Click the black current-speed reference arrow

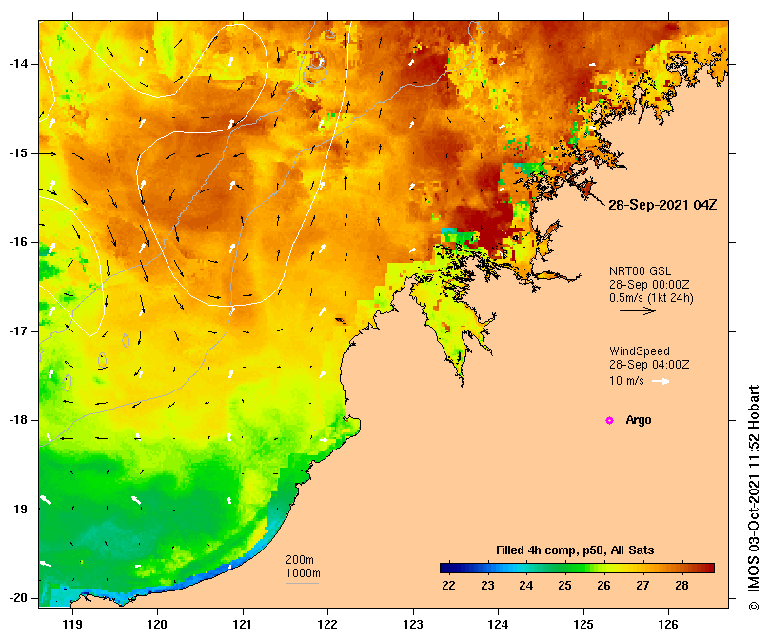638,310
